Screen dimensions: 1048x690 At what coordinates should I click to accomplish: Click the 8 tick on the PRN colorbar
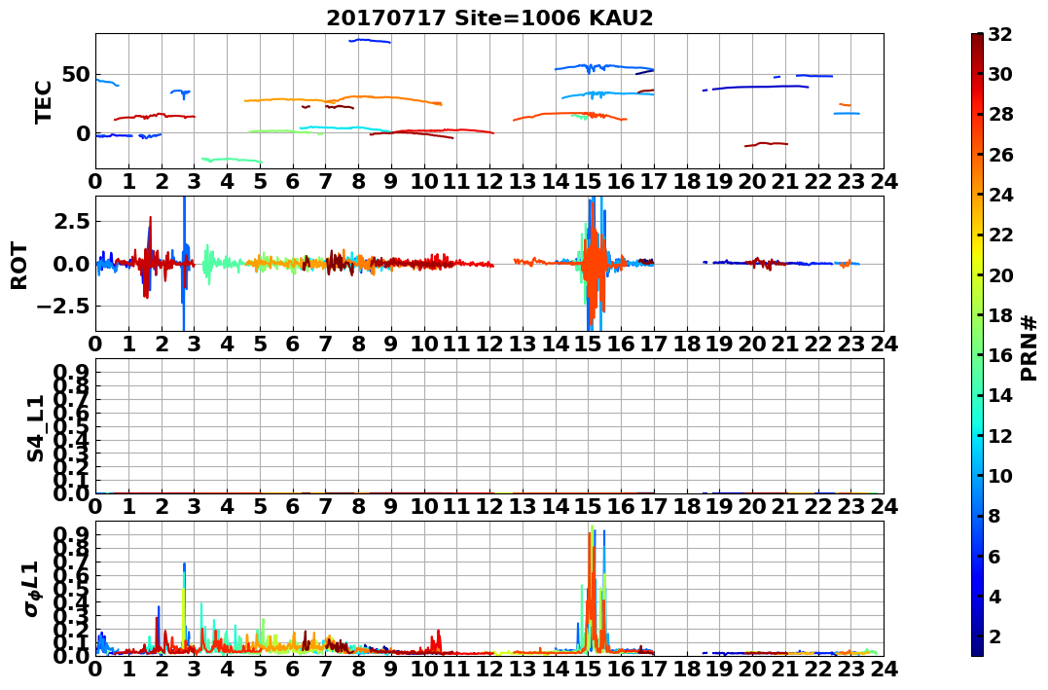click(x=994, y=516)
